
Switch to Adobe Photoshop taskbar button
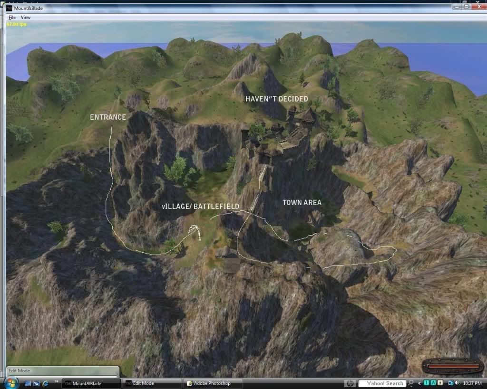click(x=213, y=383)
